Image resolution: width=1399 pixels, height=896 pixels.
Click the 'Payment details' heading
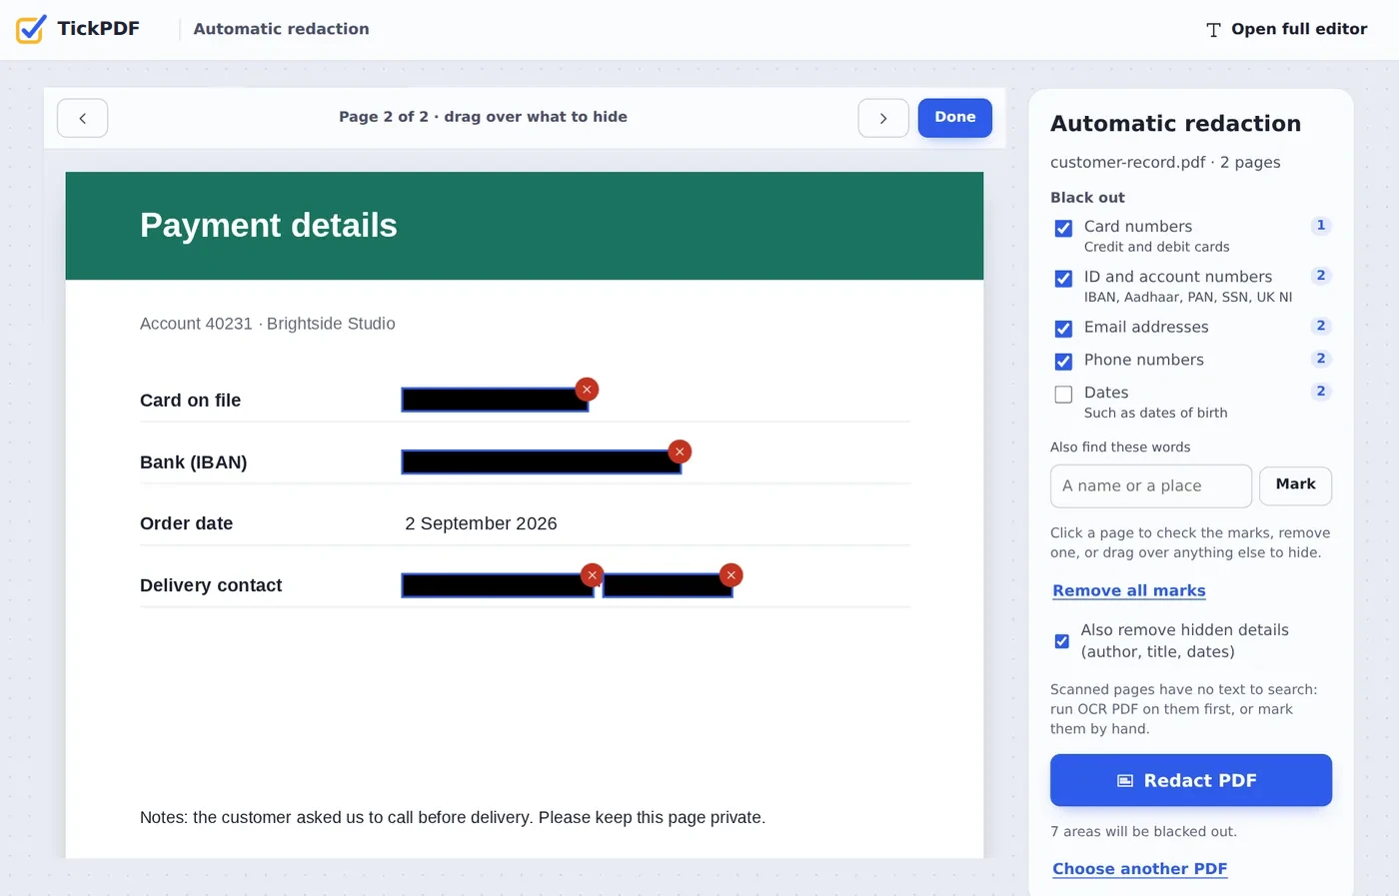pos(269,226)
